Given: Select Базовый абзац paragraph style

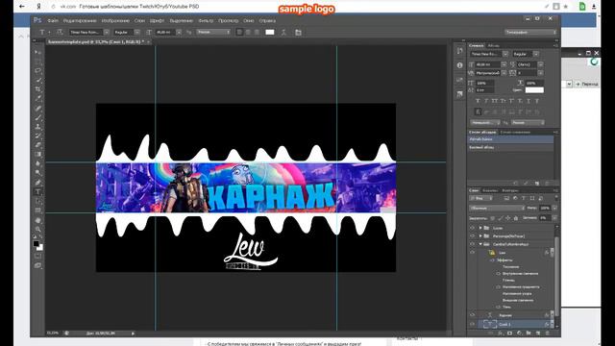Looking at the screenshot, I should pyautogui.click(x=510, y=147).
